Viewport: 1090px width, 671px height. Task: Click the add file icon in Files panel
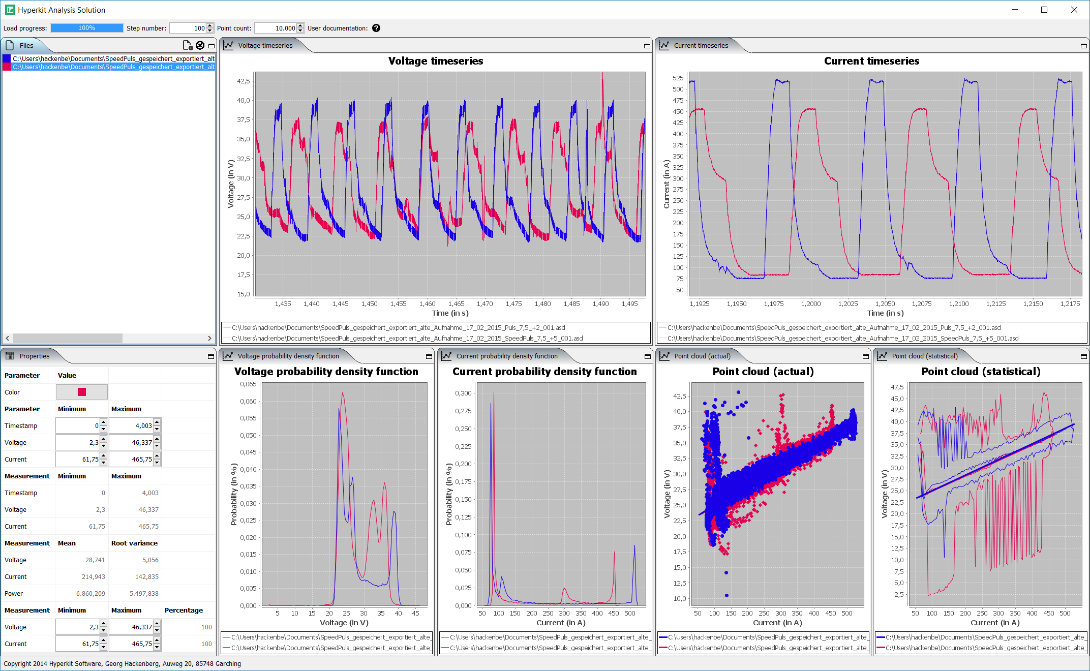[x=188, y=45]
